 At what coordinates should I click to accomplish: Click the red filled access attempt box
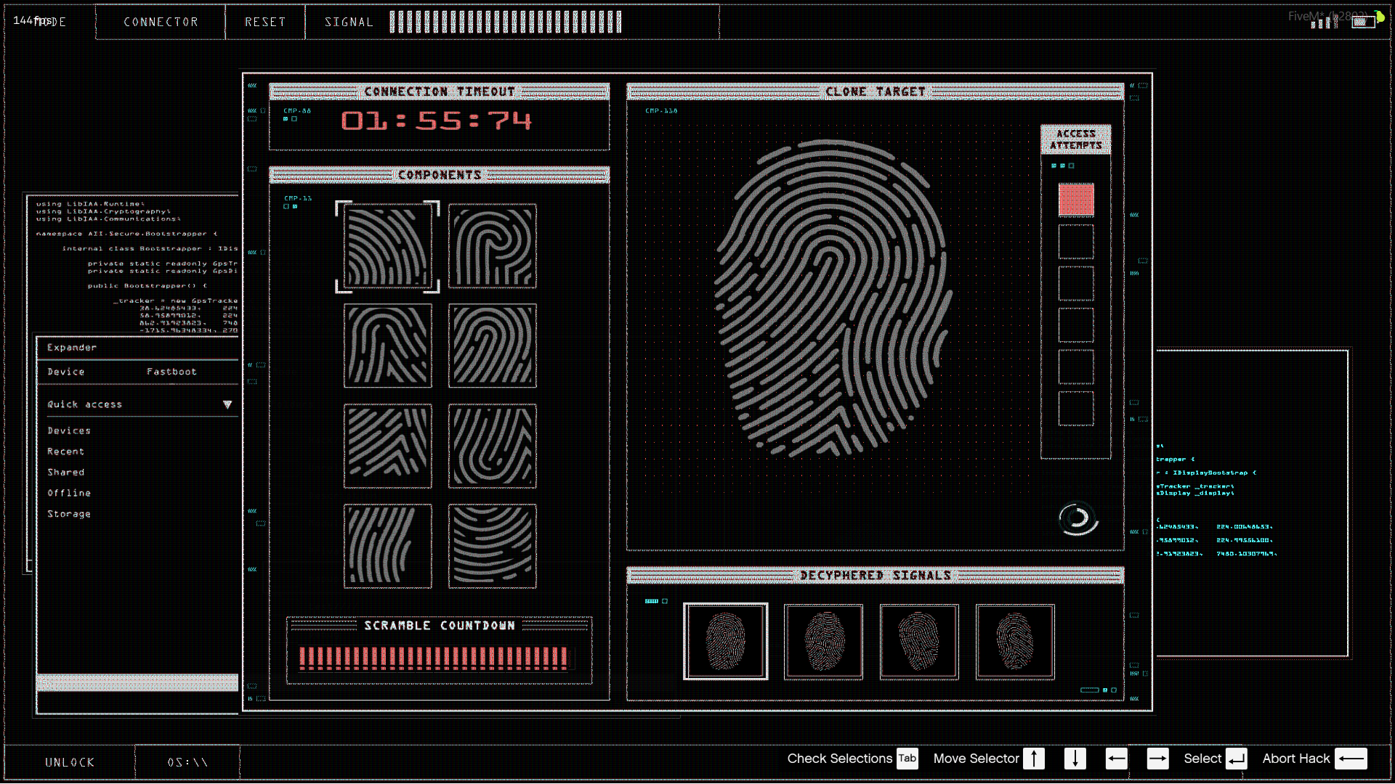[x=1075, y=200]
